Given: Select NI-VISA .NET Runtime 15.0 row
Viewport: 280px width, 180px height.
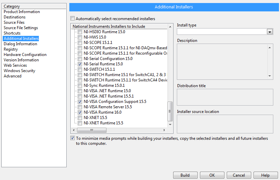Looking at the screenshot, I should (107, 91).
